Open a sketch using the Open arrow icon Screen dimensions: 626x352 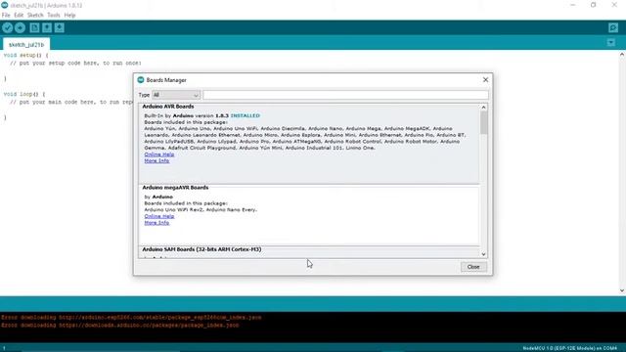pyautogui.click(x=47, y=27)
